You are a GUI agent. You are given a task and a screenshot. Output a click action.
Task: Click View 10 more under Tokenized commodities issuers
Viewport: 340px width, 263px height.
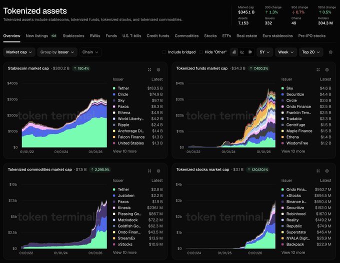pos(124,252)
